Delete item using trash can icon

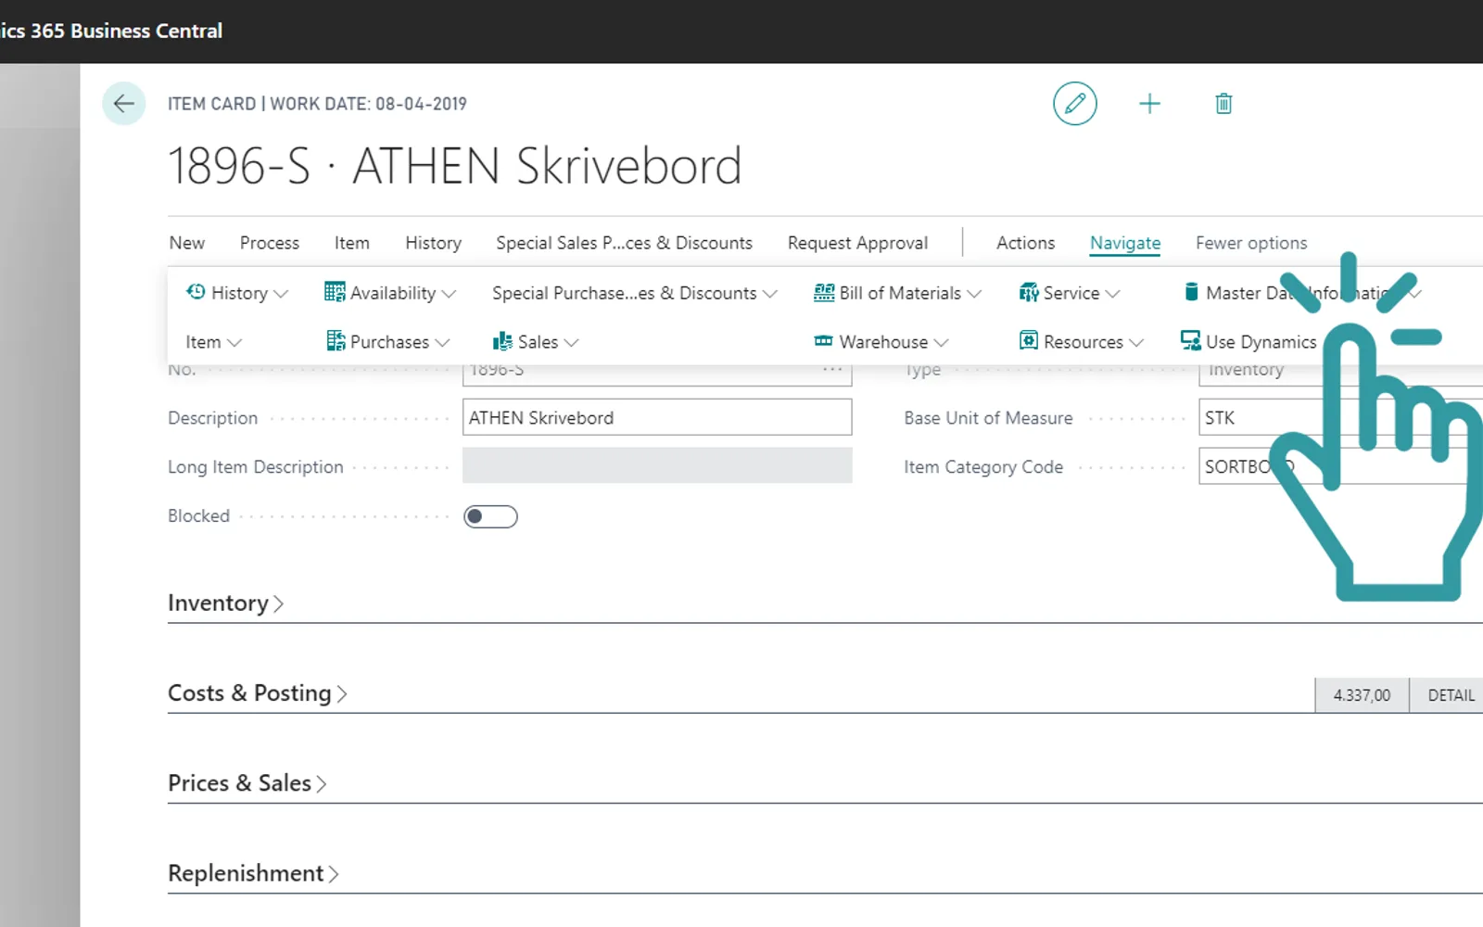(1223, 104)
